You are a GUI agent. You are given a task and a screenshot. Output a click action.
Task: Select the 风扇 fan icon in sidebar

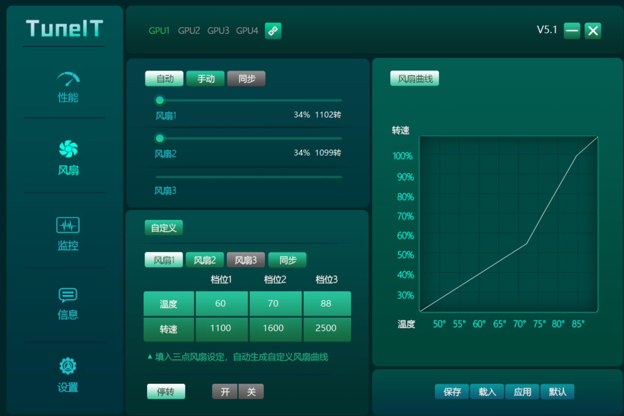coord(68,149)
